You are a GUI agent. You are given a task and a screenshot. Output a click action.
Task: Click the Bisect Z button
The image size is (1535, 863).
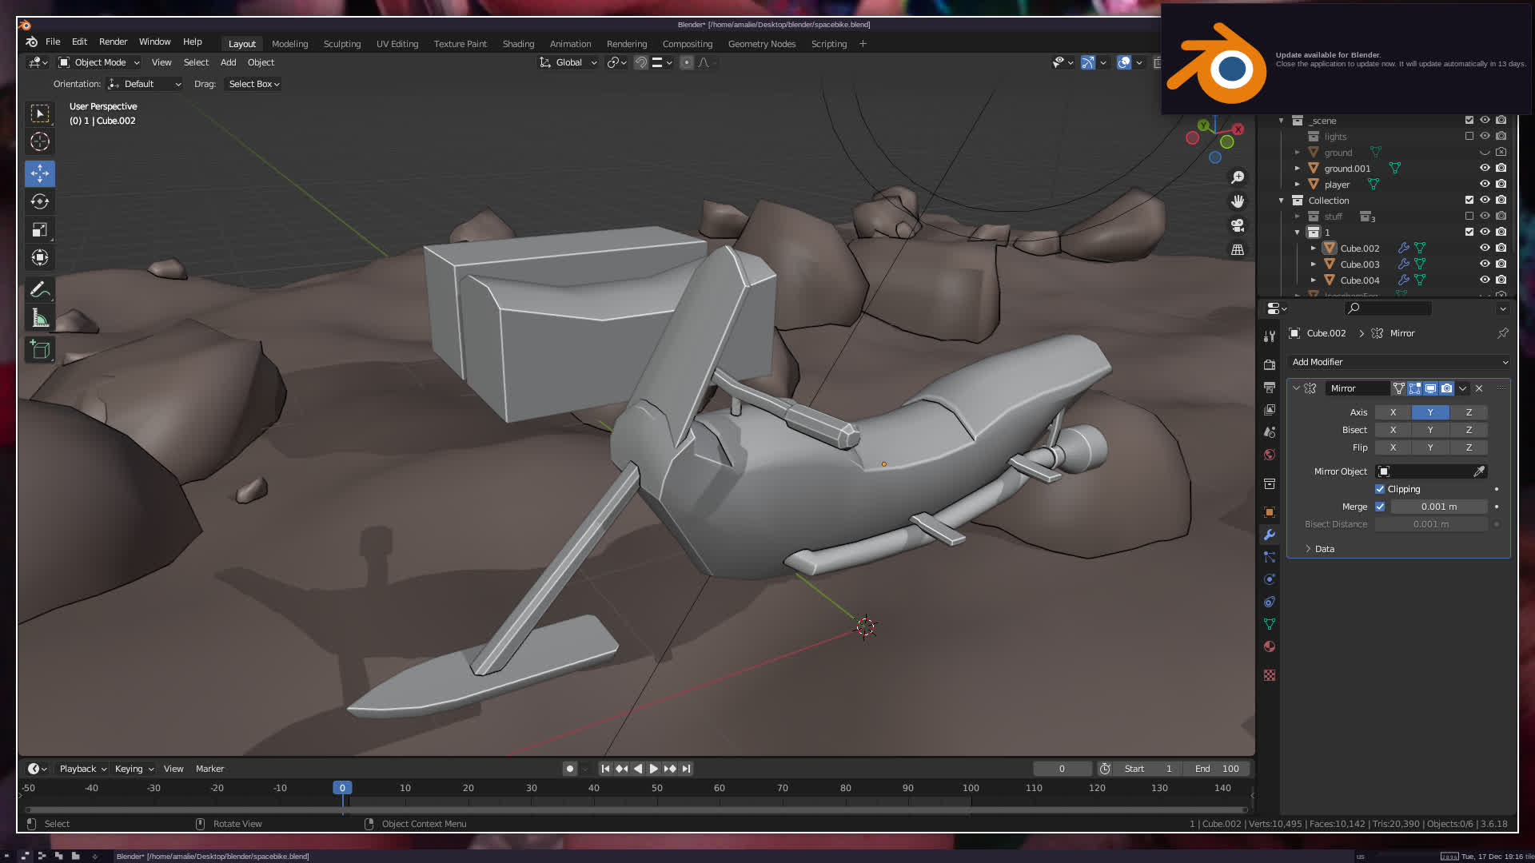tap(1468, 430)
